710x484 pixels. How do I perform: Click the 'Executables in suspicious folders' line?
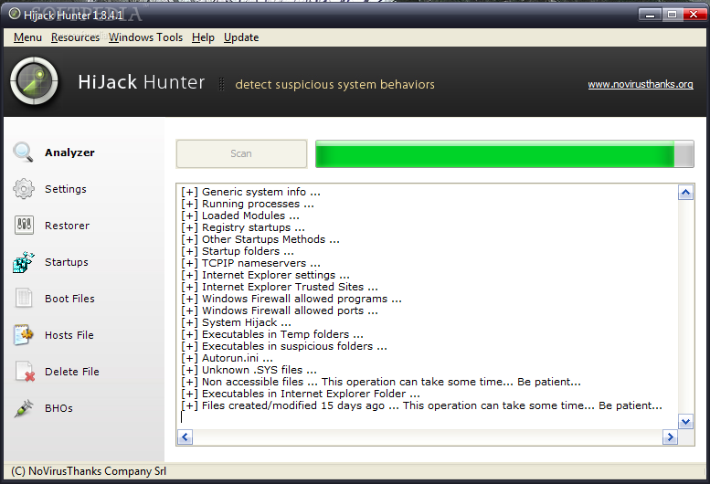tap(284, 346)
